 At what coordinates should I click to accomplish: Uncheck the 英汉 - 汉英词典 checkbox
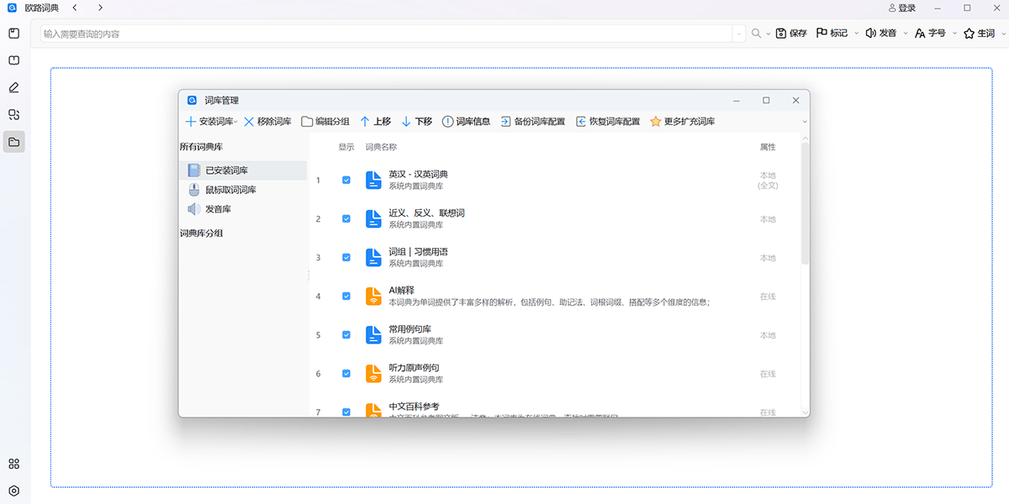346,180
